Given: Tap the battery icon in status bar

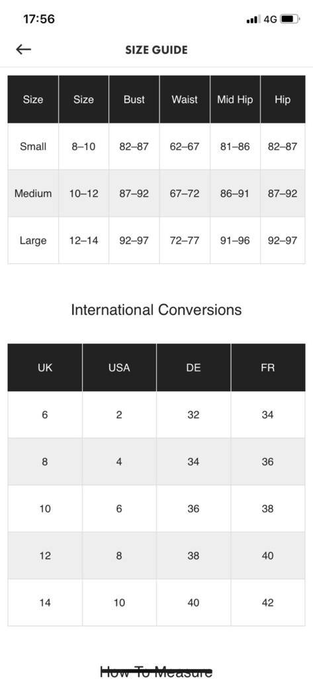Looking at the screenshot, I should 289,19.
